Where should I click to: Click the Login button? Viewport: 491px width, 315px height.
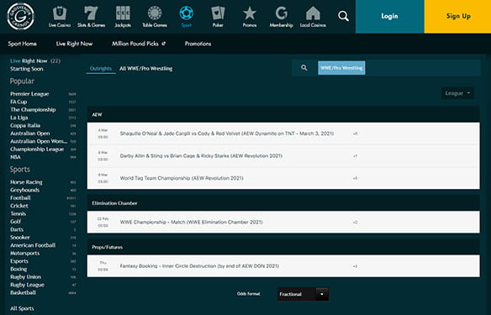pyautogui.click(x=389, y=16)
